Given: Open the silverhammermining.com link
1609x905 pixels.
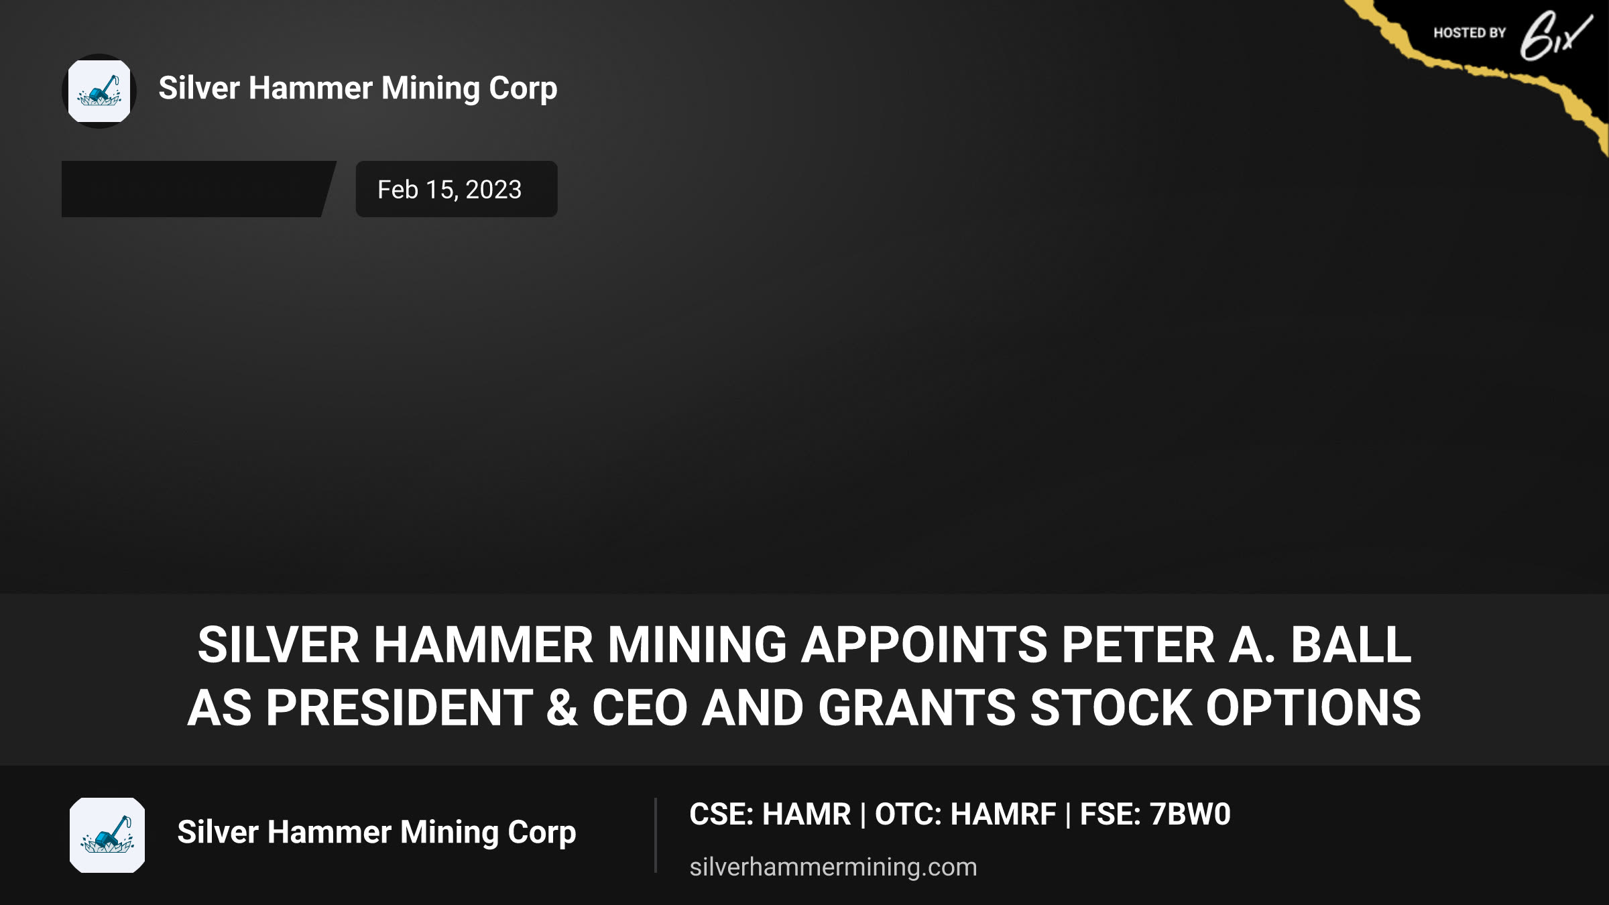Looking at the screenshot, I should [x=833, y=867].
